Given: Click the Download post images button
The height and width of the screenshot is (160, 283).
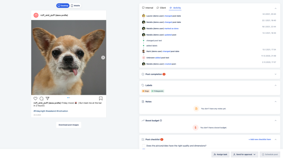Looking at the screenshot, I should 69,125.
